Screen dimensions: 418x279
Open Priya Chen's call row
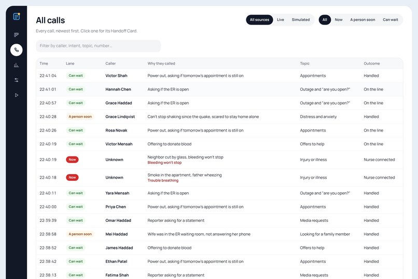coord(219,207)
